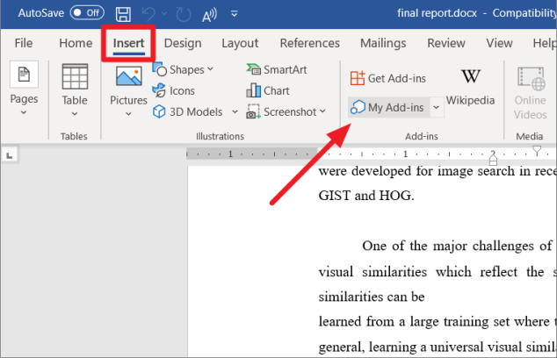Viewport: 557px width, 358px height.
Task: Click the tab selector at ruler corner
Action: click(10, 155)
